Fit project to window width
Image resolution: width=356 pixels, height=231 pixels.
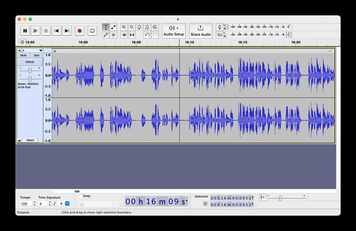tap(147, 27)
